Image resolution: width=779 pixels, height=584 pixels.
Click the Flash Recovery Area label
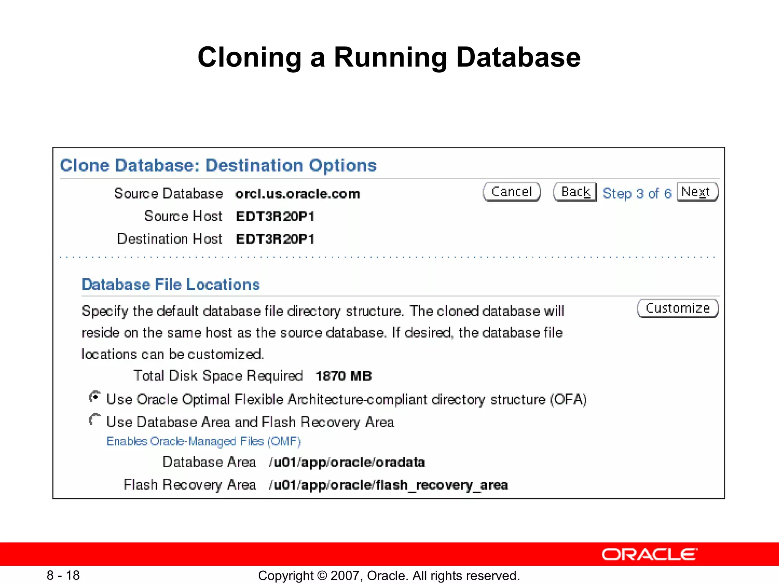point(190,485)
